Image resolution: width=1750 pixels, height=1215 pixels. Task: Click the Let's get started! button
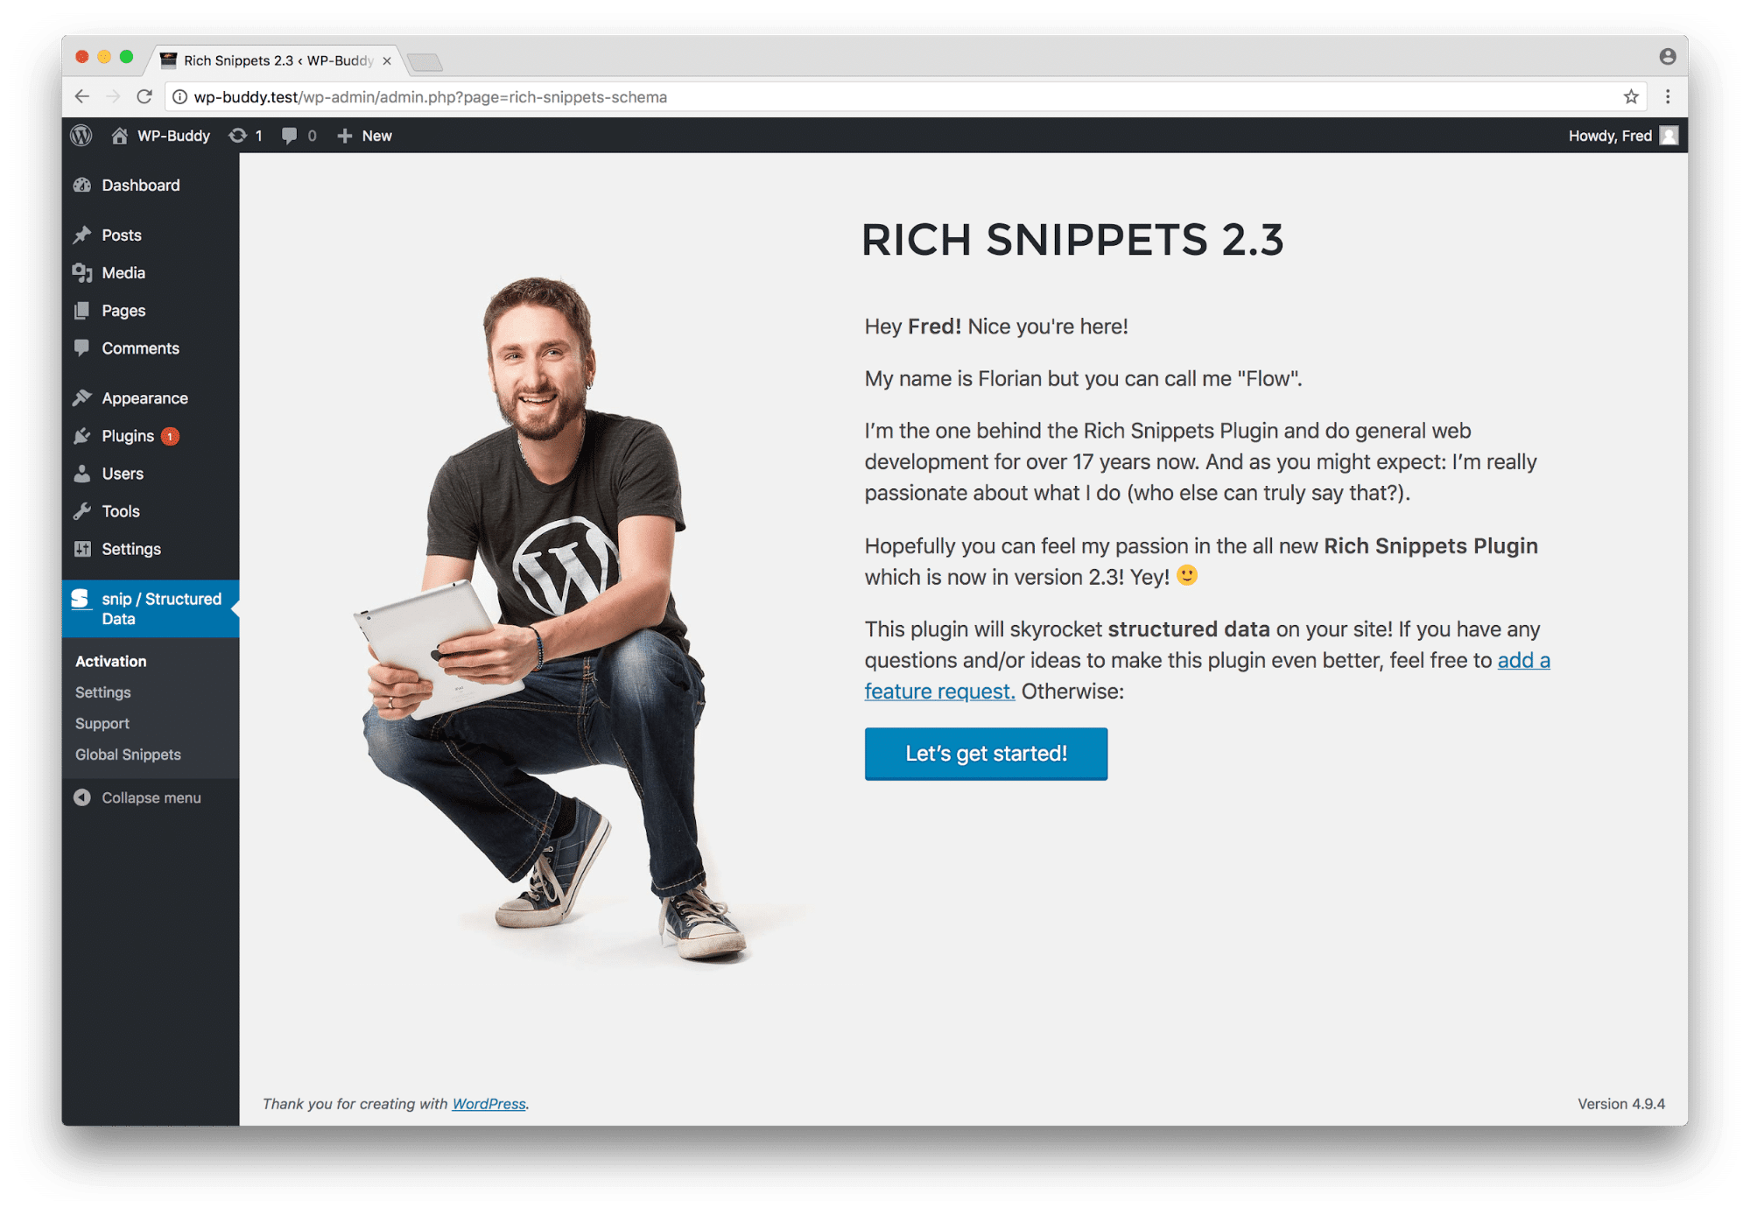tap(986, 754)
